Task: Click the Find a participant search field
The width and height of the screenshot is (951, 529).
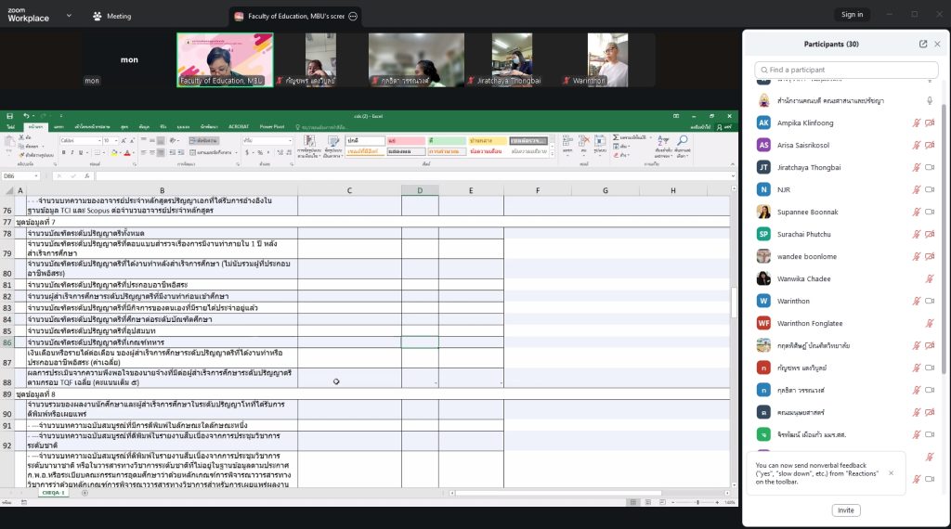Action: pyautogui.click(x=846, y=70)
